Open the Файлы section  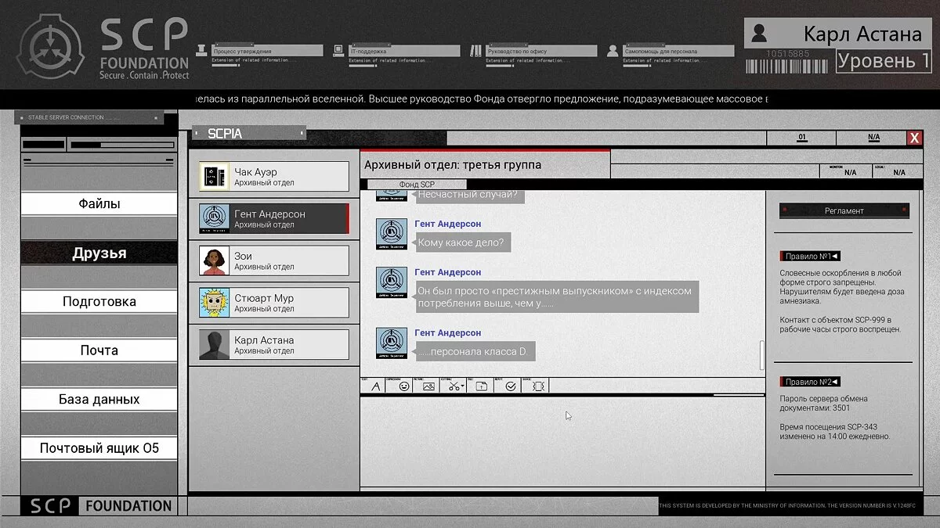pyautogui.click(x=99, y=204)
